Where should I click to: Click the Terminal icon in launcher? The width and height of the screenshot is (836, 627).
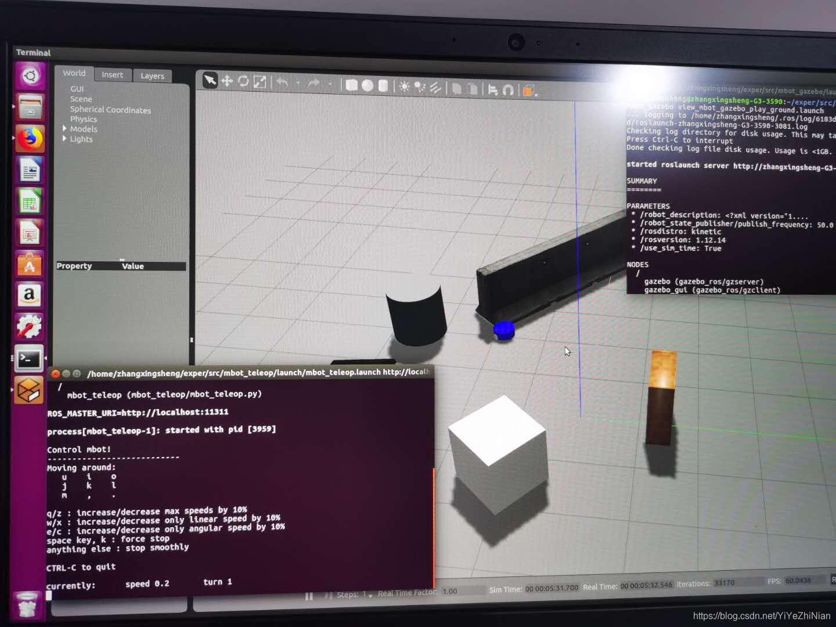click(x=28, y=359)
